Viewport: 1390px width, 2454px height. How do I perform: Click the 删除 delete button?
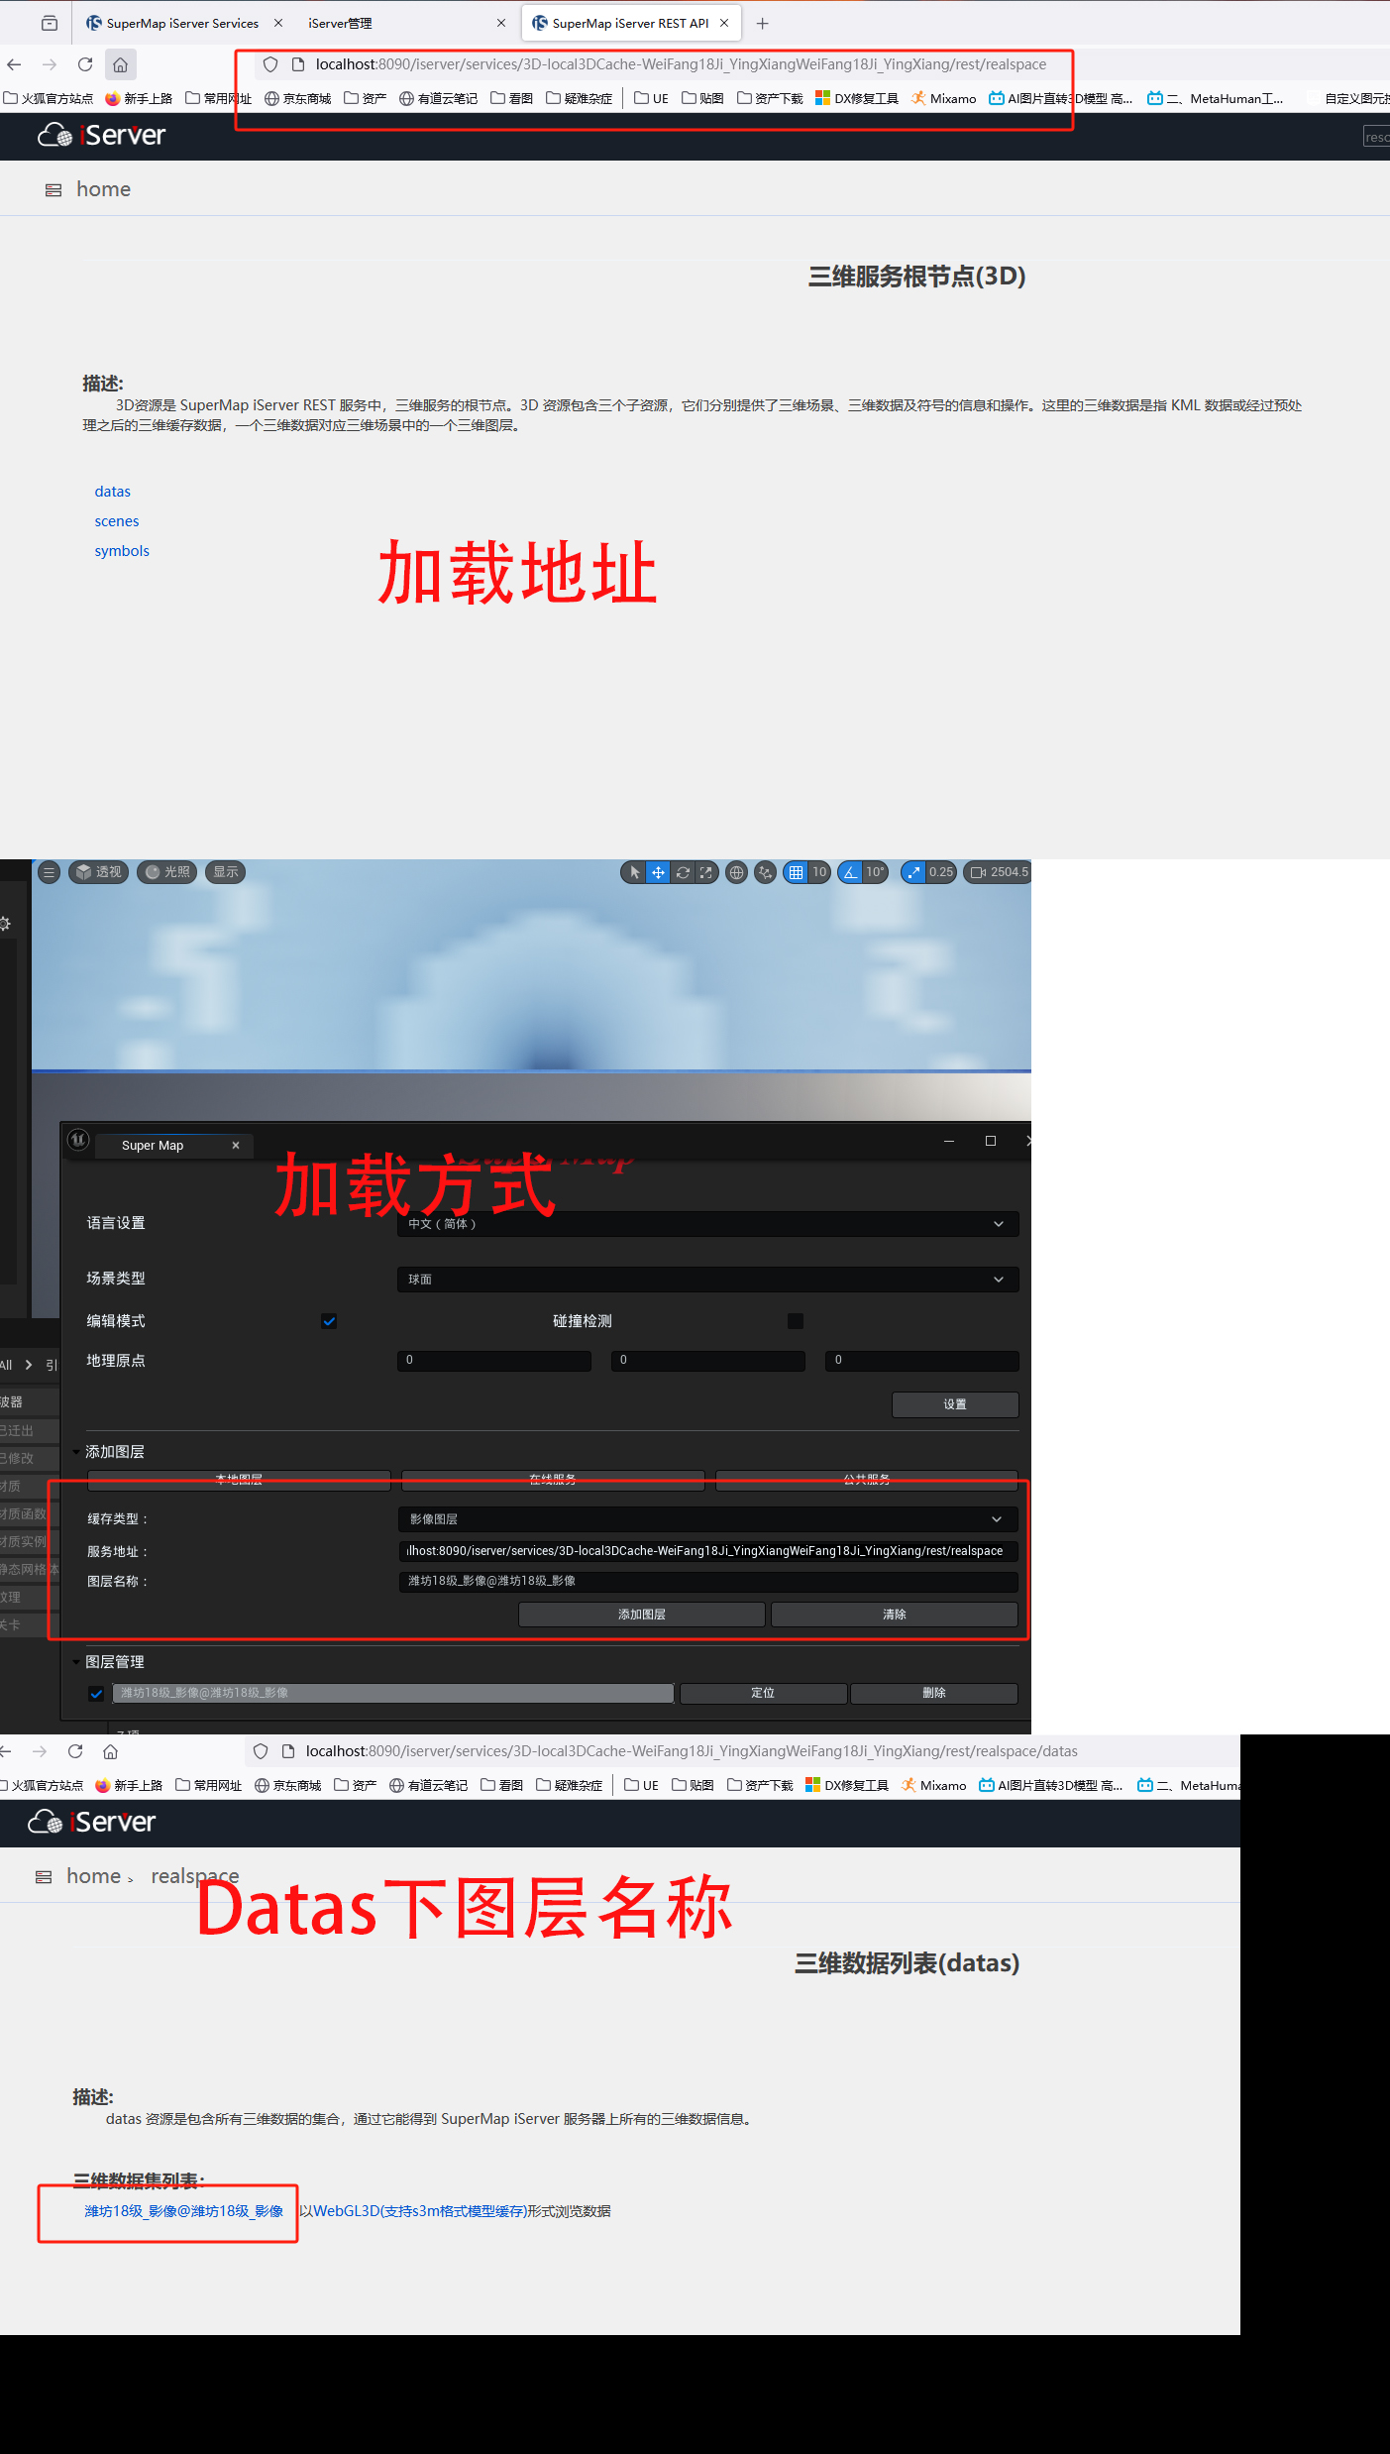coord(934,1693)
